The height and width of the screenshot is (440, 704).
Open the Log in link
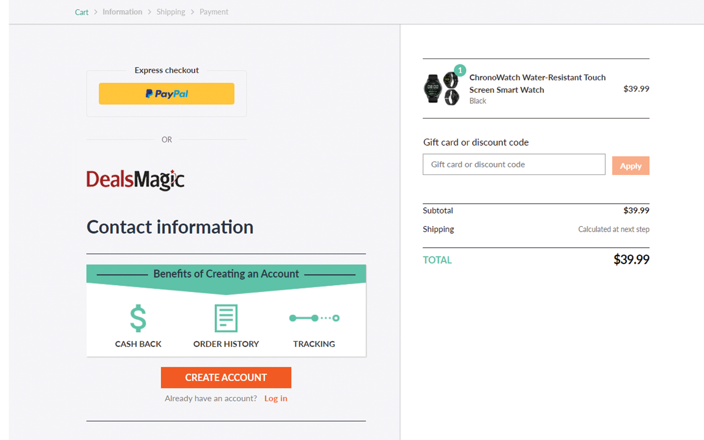(x=276, y=398)
